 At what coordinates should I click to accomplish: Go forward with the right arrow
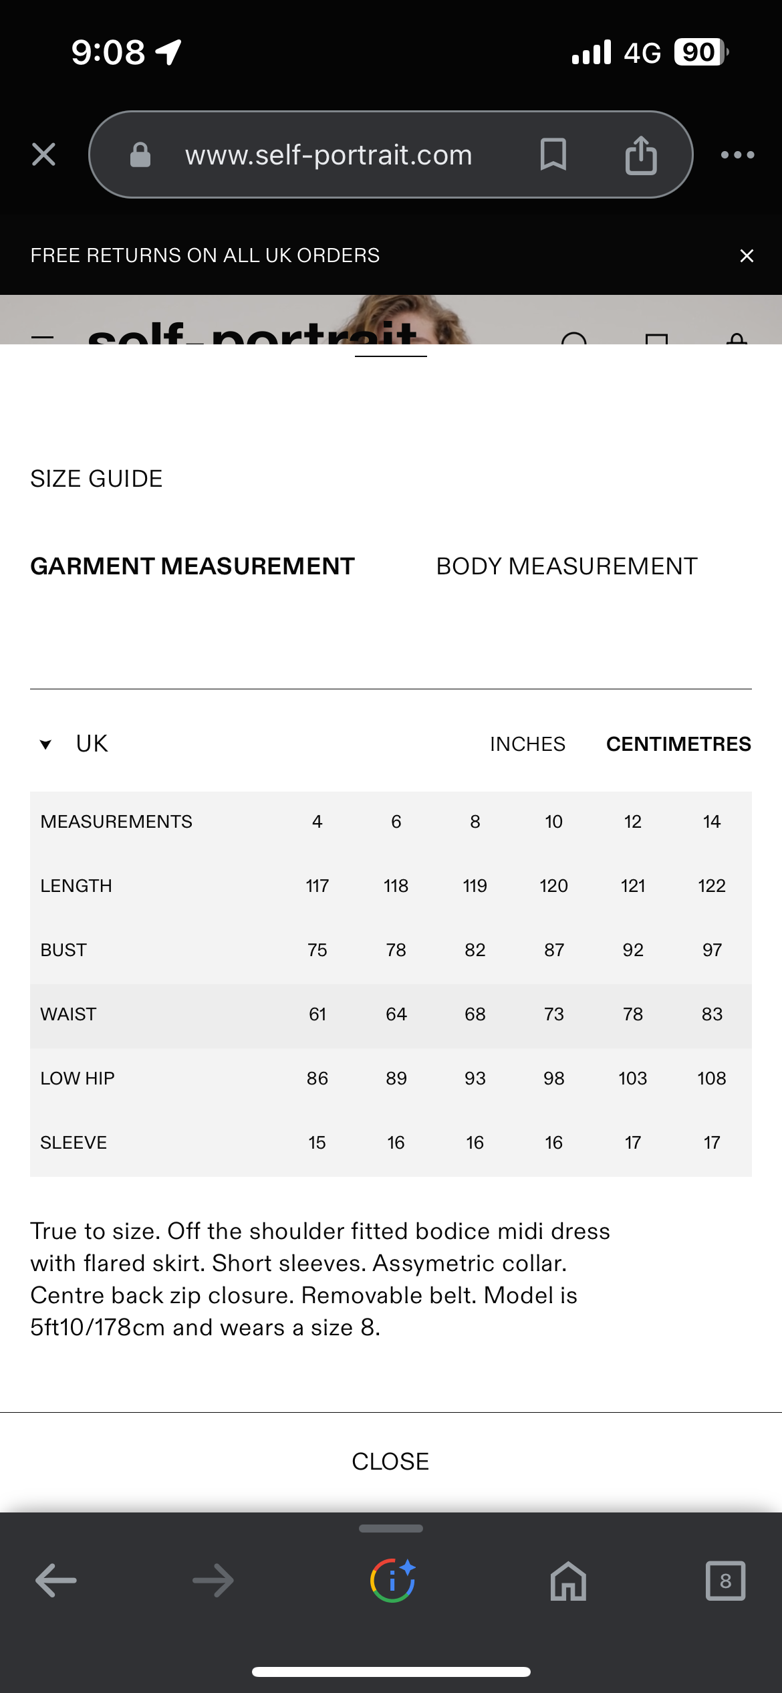213,1581
